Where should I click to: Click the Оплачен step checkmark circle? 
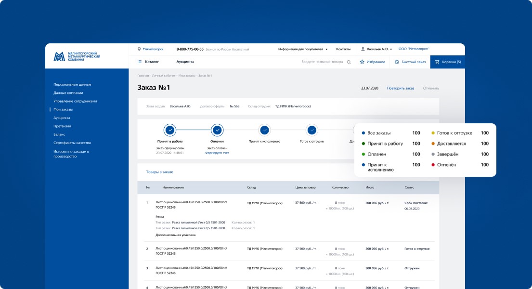pyautogui.click(x=217, y=130)
